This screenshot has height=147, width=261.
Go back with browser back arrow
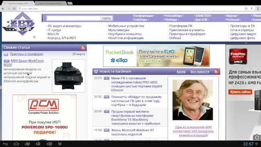click(x=3, y=9)
